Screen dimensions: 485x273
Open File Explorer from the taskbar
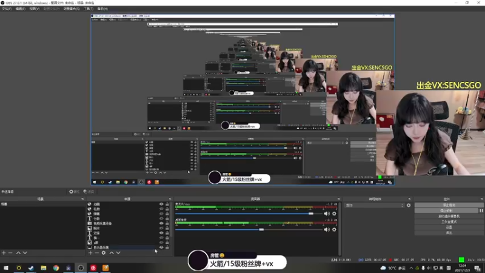point(44,268)
